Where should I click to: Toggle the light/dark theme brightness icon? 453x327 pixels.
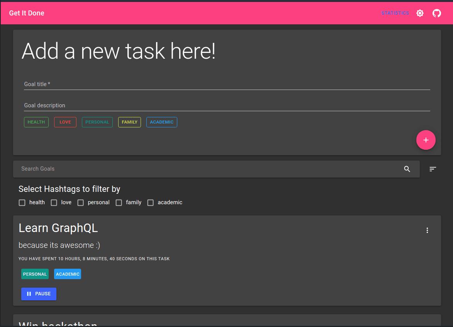pyautogui.click(x=420, y=13)
